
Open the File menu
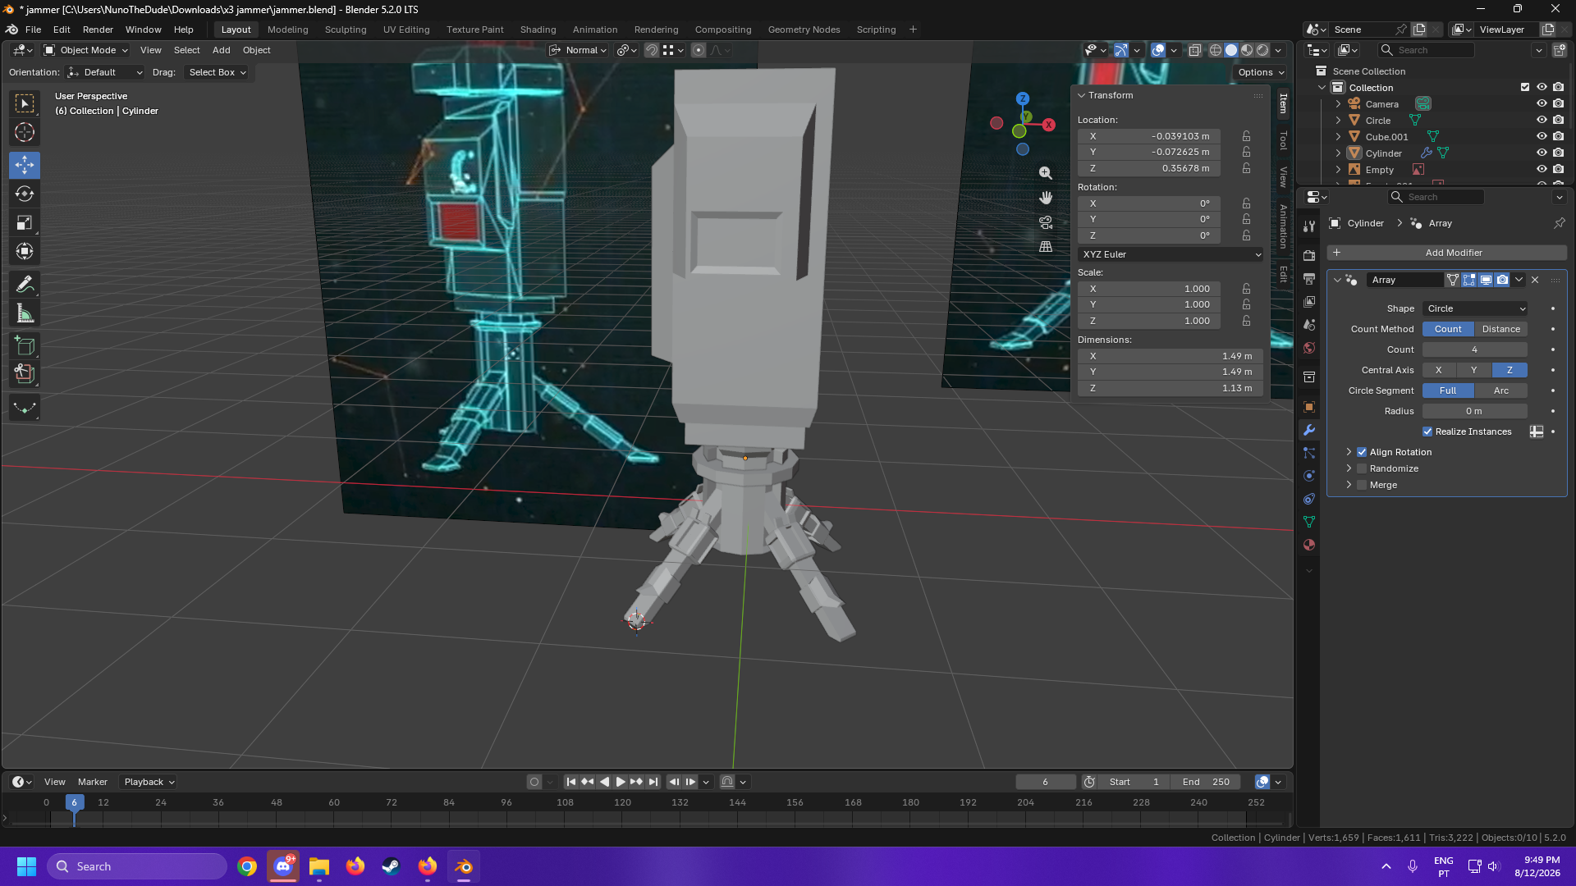(x=33, y=30)
